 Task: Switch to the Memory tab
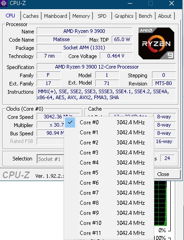pos(81,16)
